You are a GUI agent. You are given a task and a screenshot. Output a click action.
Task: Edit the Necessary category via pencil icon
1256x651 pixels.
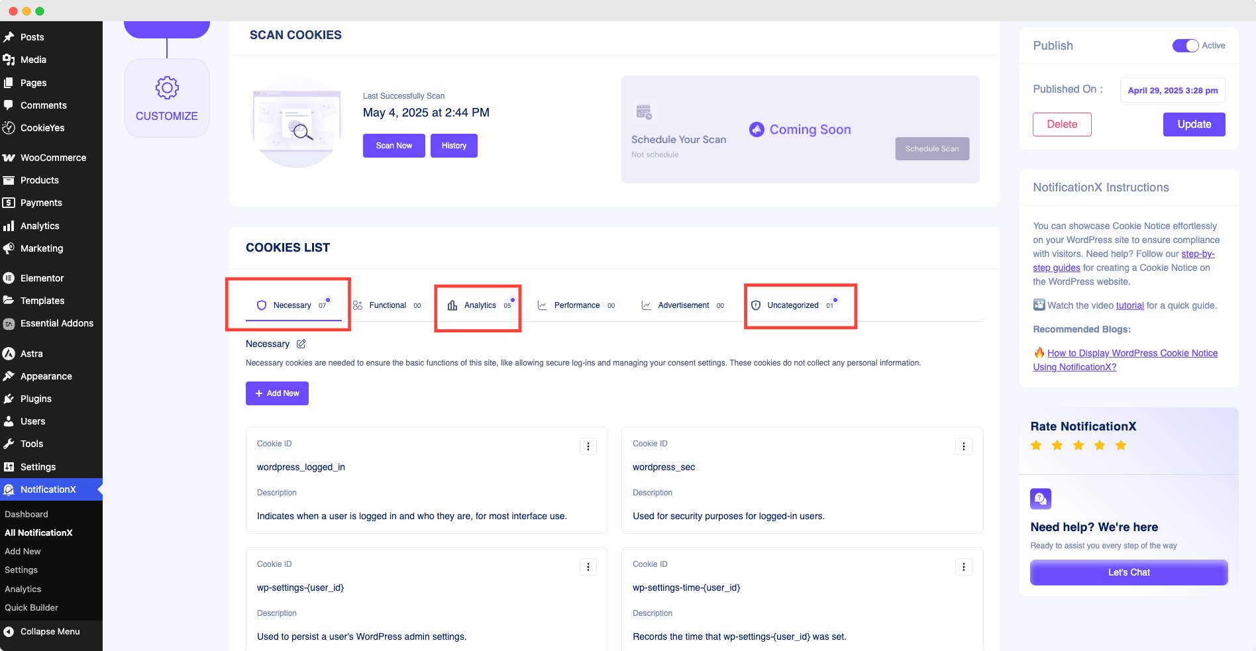[x=301, y=344]
